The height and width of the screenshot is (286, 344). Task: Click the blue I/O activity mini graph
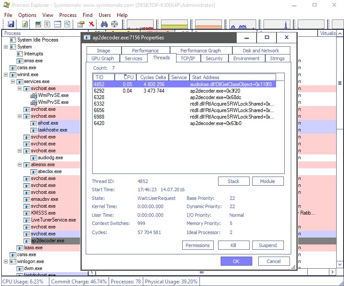click(x=243, y=24)
